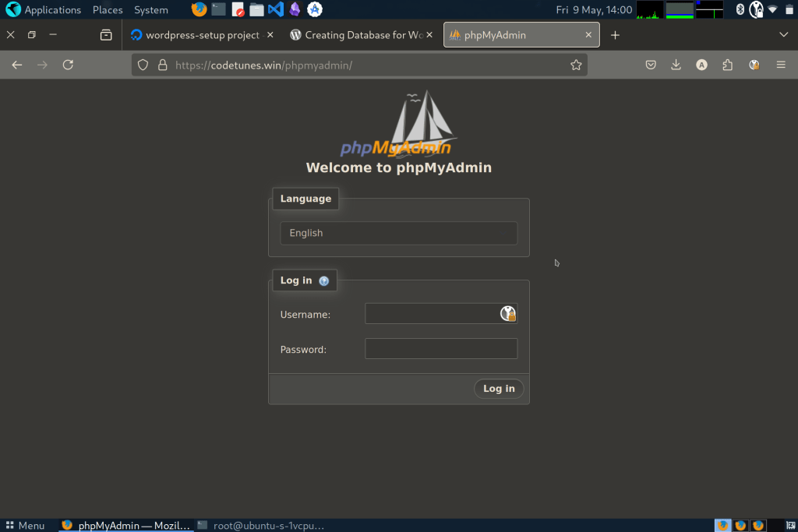
Task: Expand the list all tabs chevron
Action: (783, 34)
